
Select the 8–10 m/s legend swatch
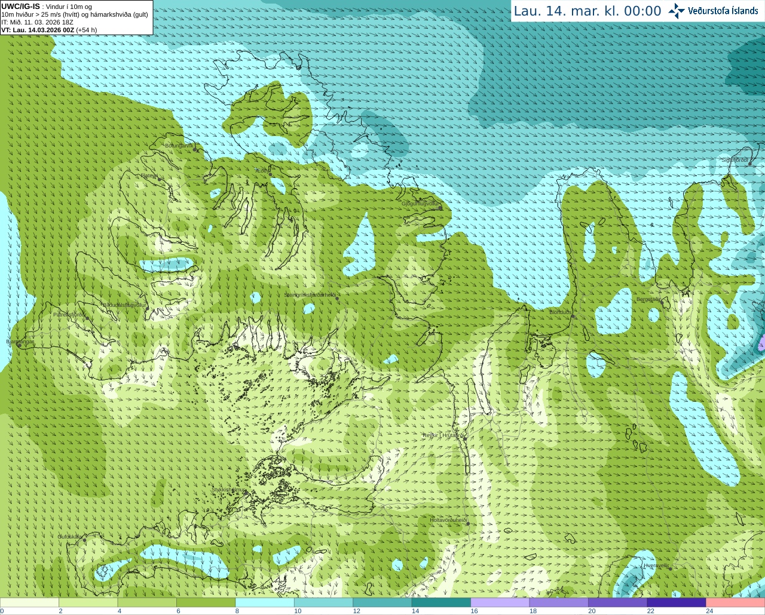265,602
